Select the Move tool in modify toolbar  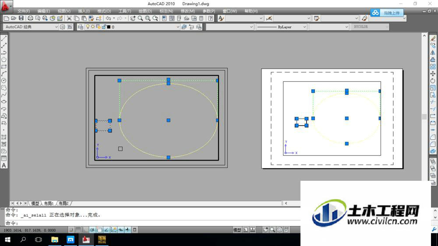click(x=433, y=74)
